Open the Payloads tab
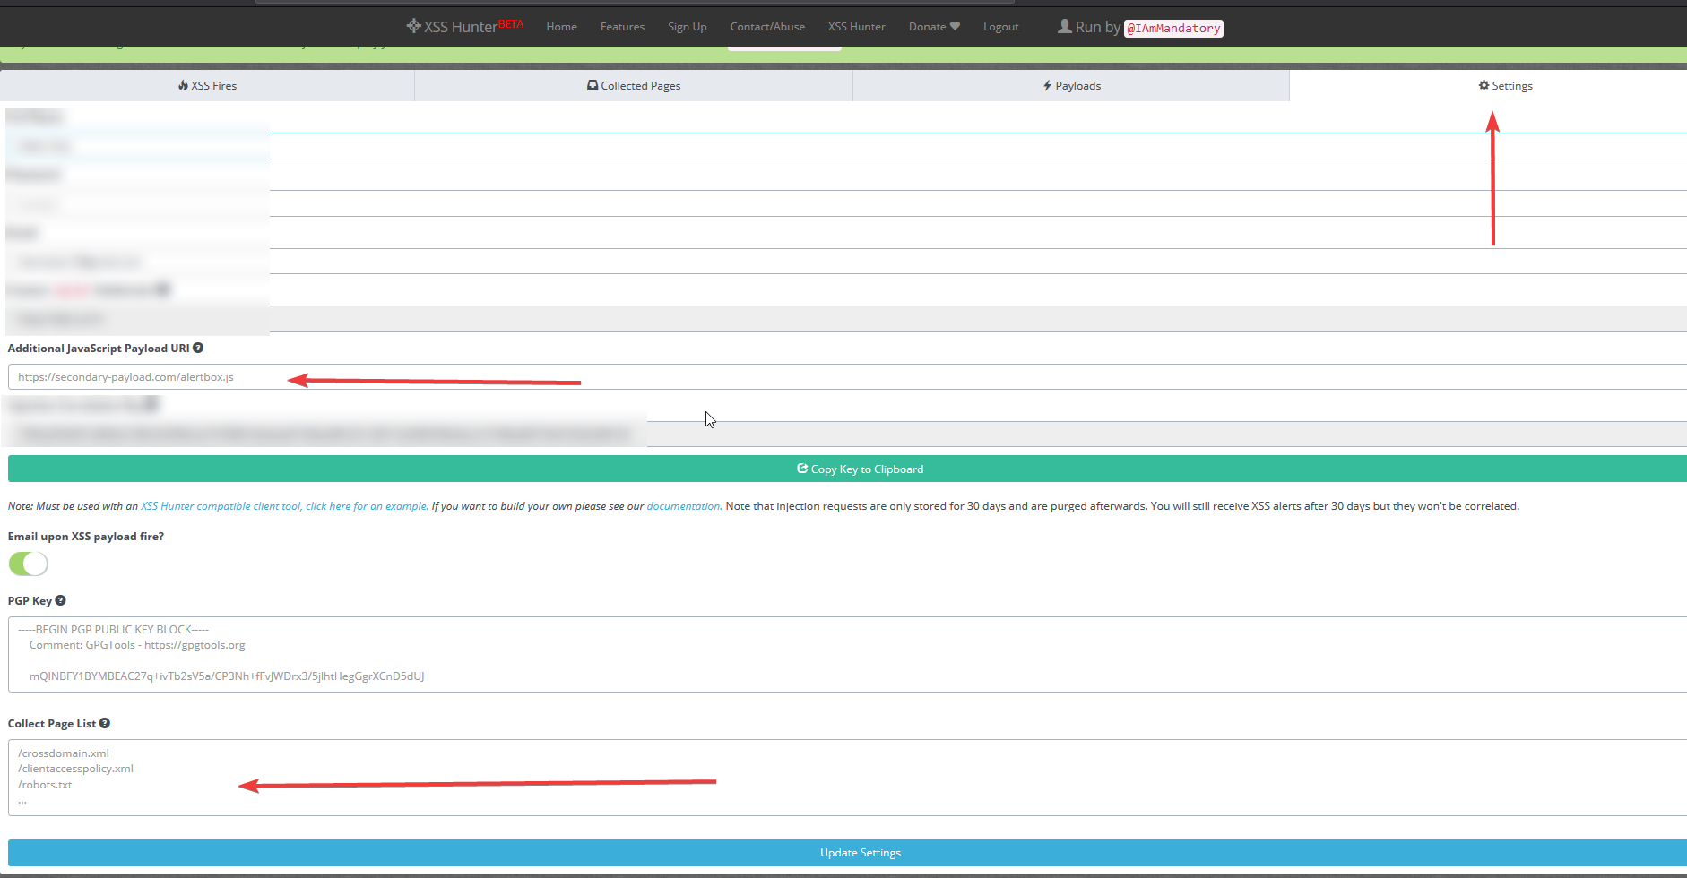Image resolution: width=1687 pixels, height=878 pixels. (1071, 86)
